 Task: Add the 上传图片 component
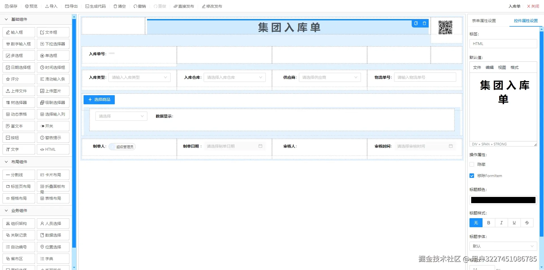[53, 91]
